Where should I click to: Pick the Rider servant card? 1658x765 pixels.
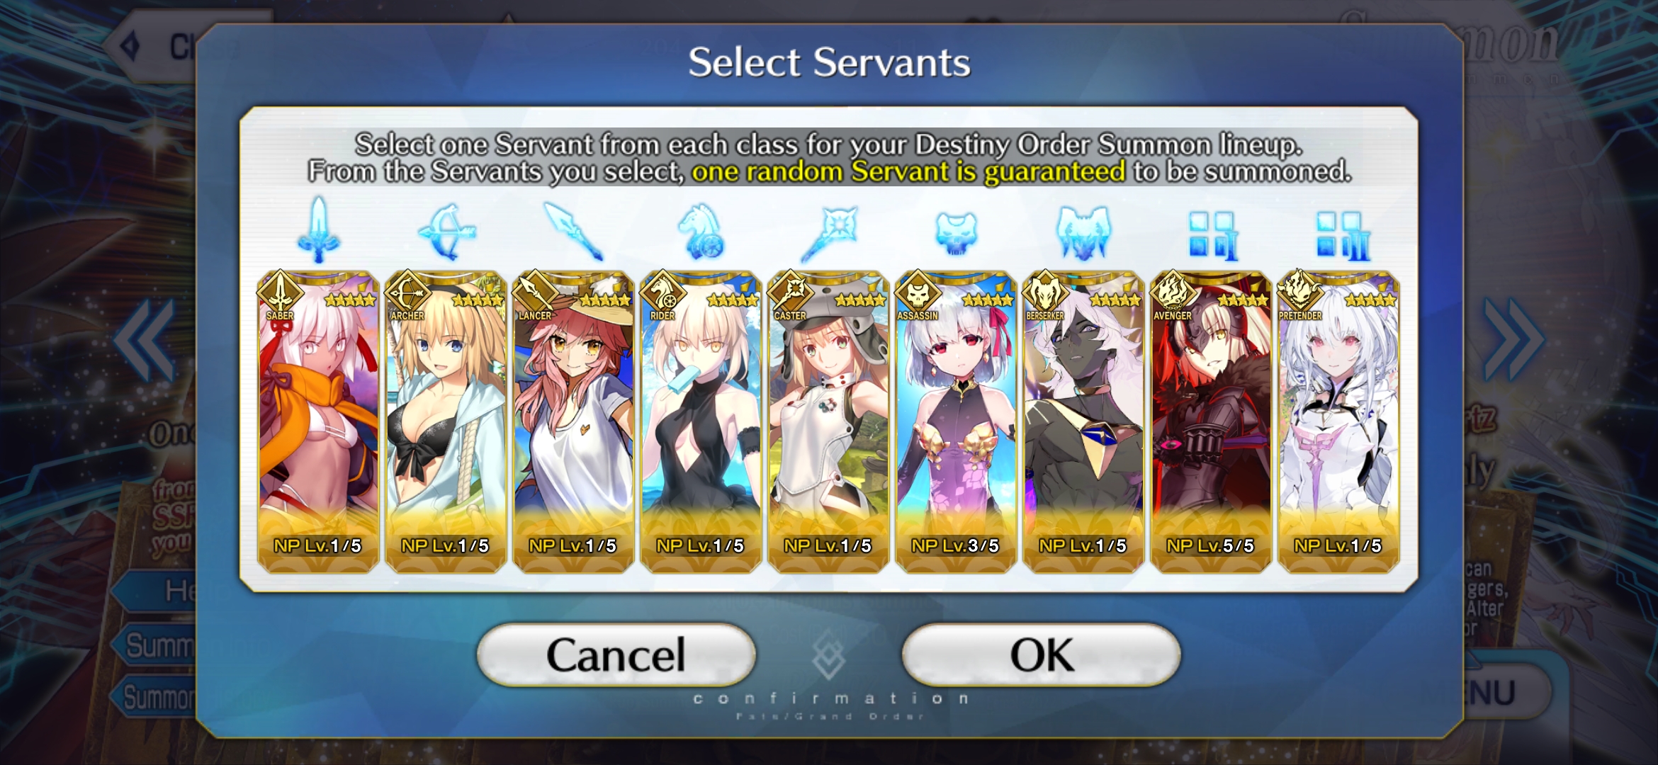701,421
